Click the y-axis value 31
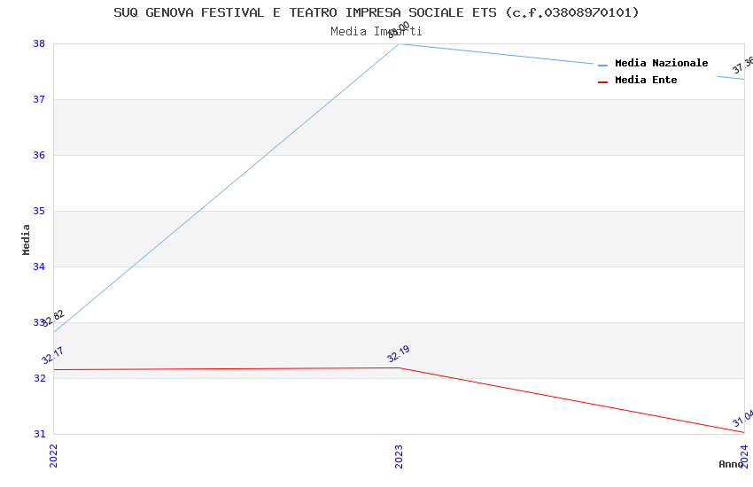 pyautogui.click(x=39, y=434)
